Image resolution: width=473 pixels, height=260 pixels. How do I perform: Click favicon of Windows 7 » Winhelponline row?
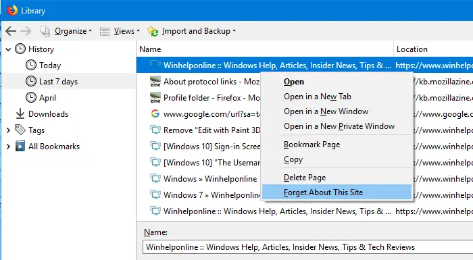(155, 194)
